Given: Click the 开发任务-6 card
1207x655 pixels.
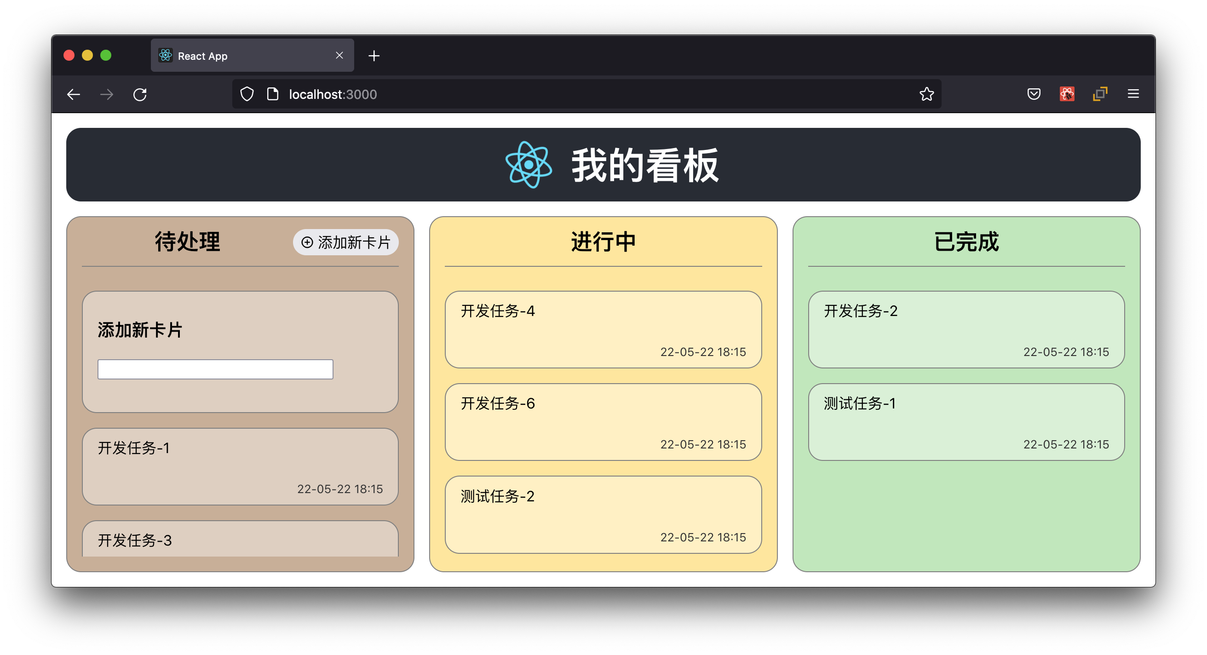Looking at the screenshot, I should click(603, 422).
